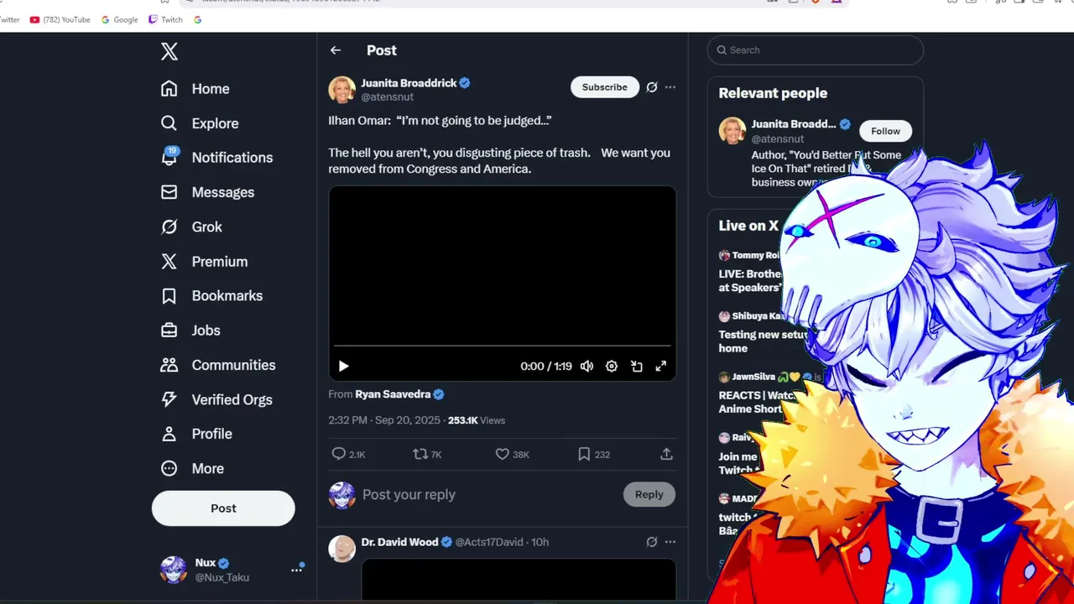The width and height of the screenshot is (1074, 604).
Task: Open Profile page
Action: (x=196, y=434)
